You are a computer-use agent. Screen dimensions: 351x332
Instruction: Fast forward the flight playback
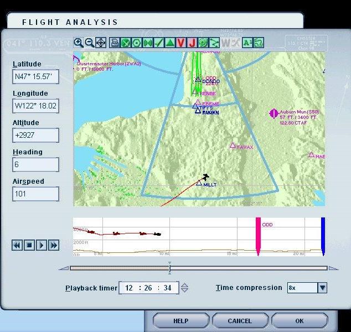(54, 245)
